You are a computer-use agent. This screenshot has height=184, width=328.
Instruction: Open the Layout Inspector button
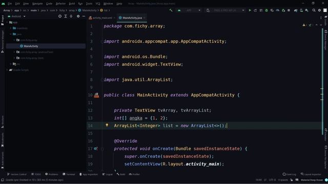(311, 174)
